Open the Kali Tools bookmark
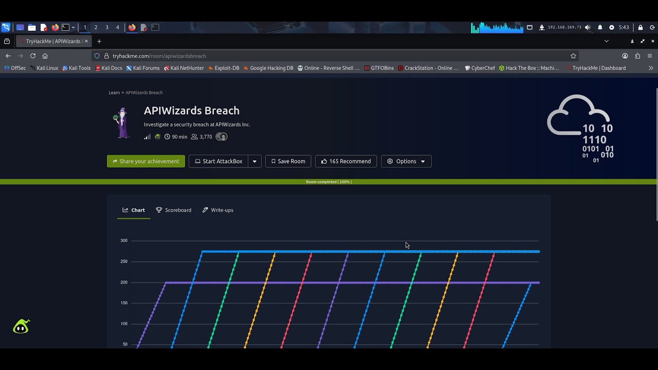 click(x=76, y=68)
